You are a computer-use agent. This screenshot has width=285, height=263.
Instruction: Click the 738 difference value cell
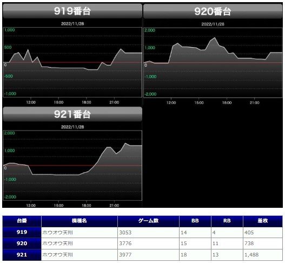click(263, 244)
